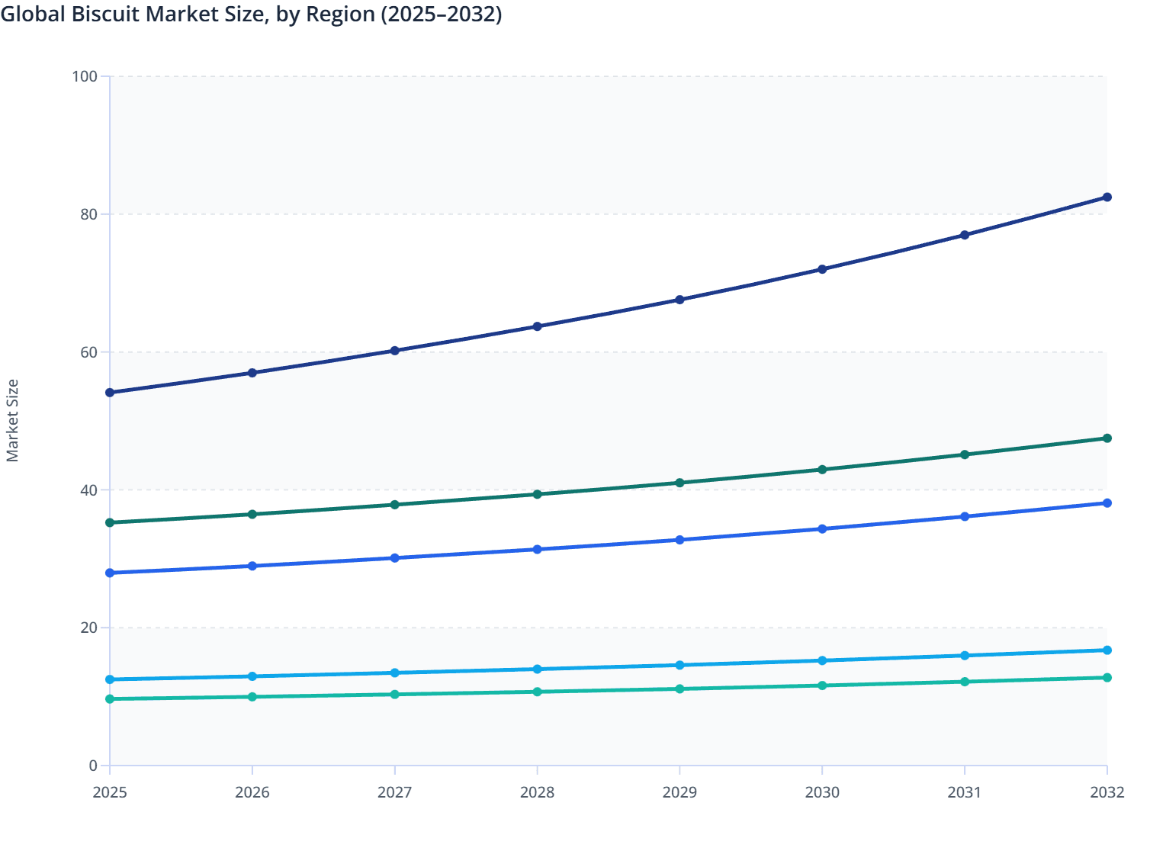Click the 2026 point on the teal line
Image resolution: width=1150 pixels, height=854 pixels.
pos(252,696)
